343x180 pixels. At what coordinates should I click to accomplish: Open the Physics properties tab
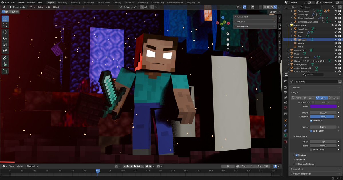pos(285,125)
